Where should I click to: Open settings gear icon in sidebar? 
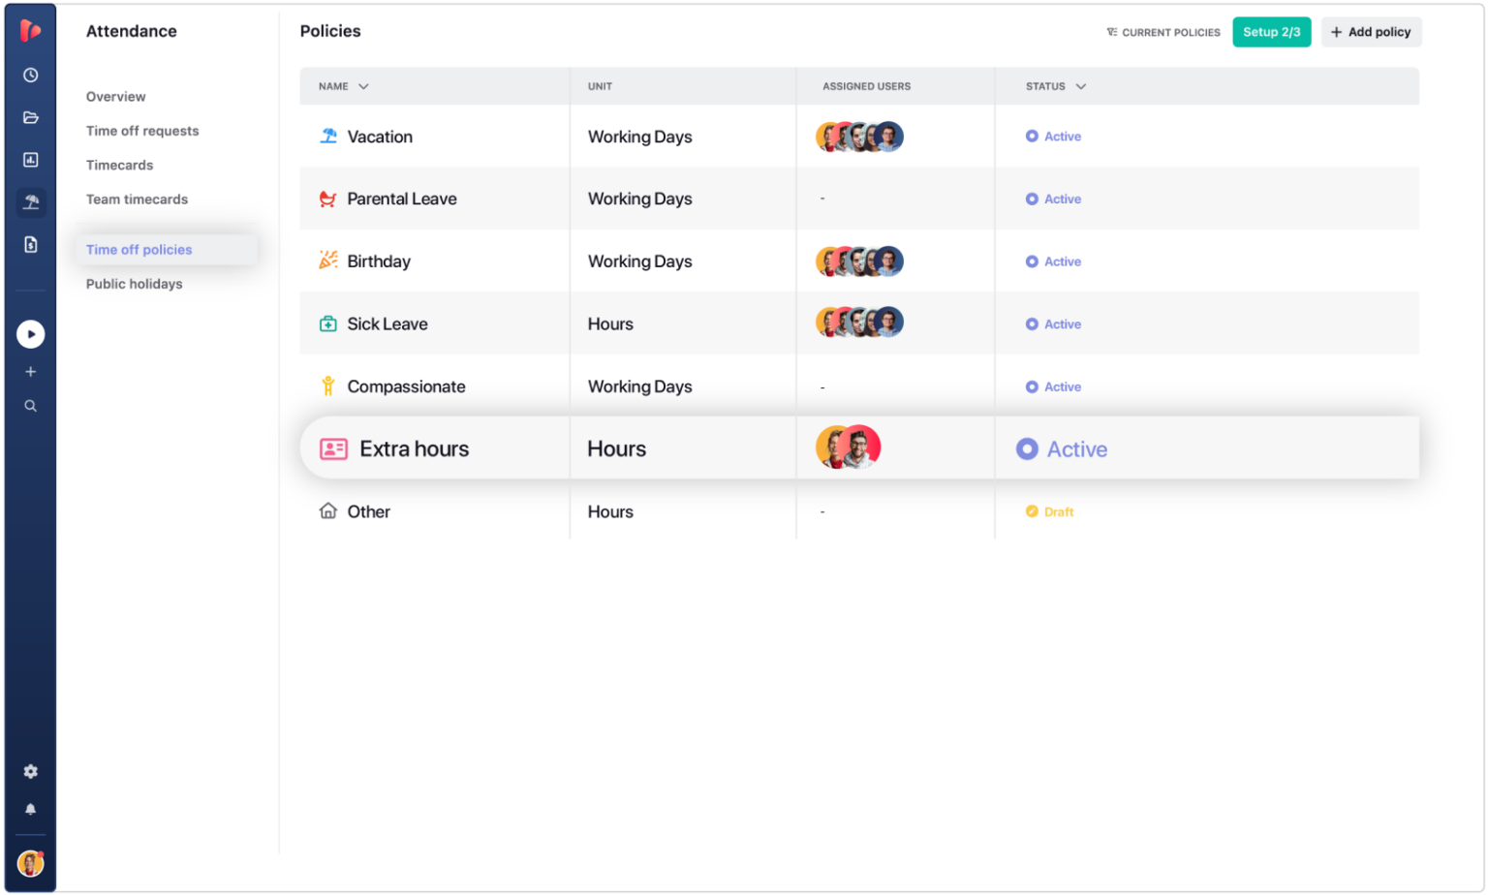(31, 772)
